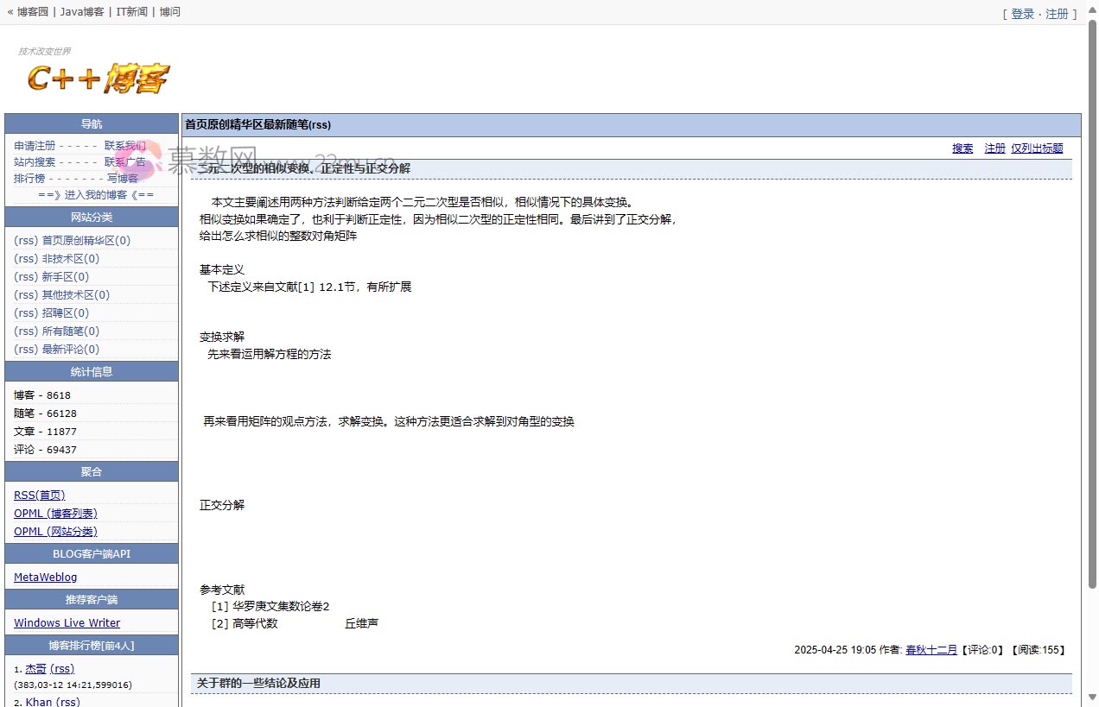Image resolution: width=1099 pixels, height=707 pixels.
Task: Open the 其他技术区 RSS feed
Action: [x=25, y=294]
